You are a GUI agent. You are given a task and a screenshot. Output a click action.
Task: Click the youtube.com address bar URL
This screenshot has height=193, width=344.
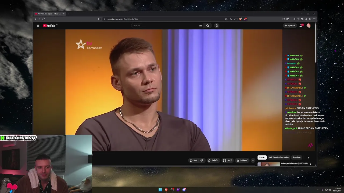click(123, 19)
